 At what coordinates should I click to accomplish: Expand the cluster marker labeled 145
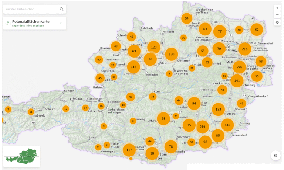coord(227,125)
